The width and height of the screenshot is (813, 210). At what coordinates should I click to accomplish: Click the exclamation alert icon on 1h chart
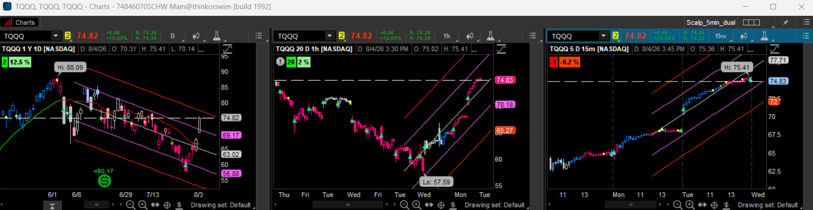(x=280, y=62)
